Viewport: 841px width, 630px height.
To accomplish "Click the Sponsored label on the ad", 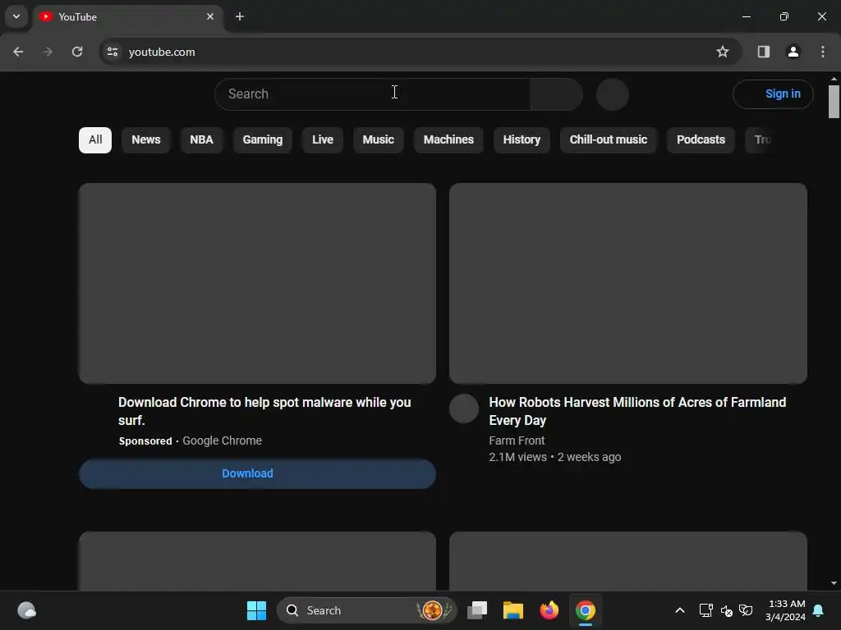I will pos(145,441).
